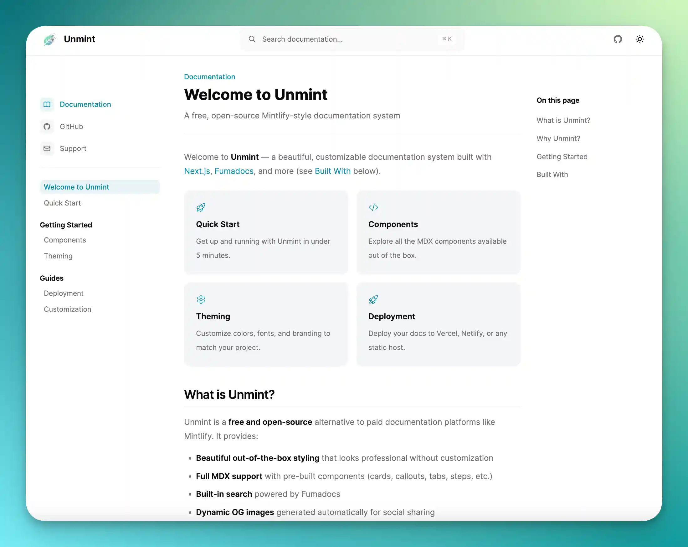
Task: Click the rocket icon on Deployment card
Action: coord(374,299)
